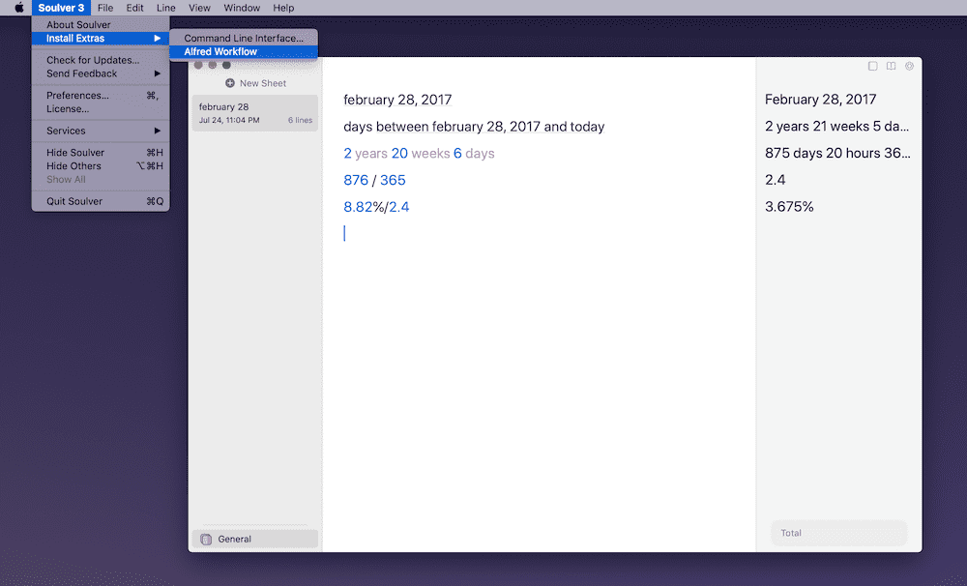Image resolution: width=967 pixels, height=586 pixels.
Task: Click the Total field
Action: (838, 533)
